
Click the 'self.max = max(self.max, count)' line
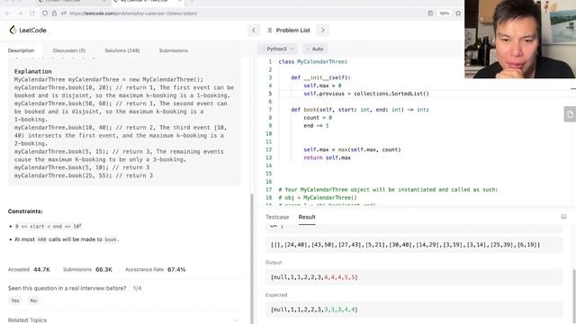pyautogui.click(x=352, y=149)
